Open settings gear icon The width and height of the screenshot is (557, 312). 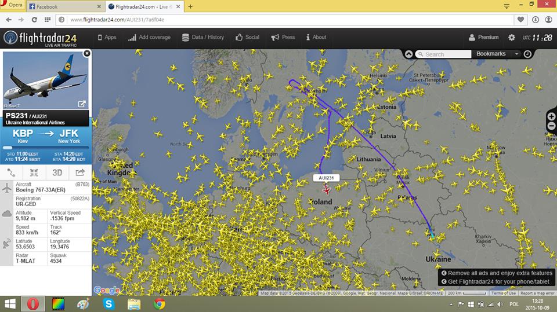(512, 37)
